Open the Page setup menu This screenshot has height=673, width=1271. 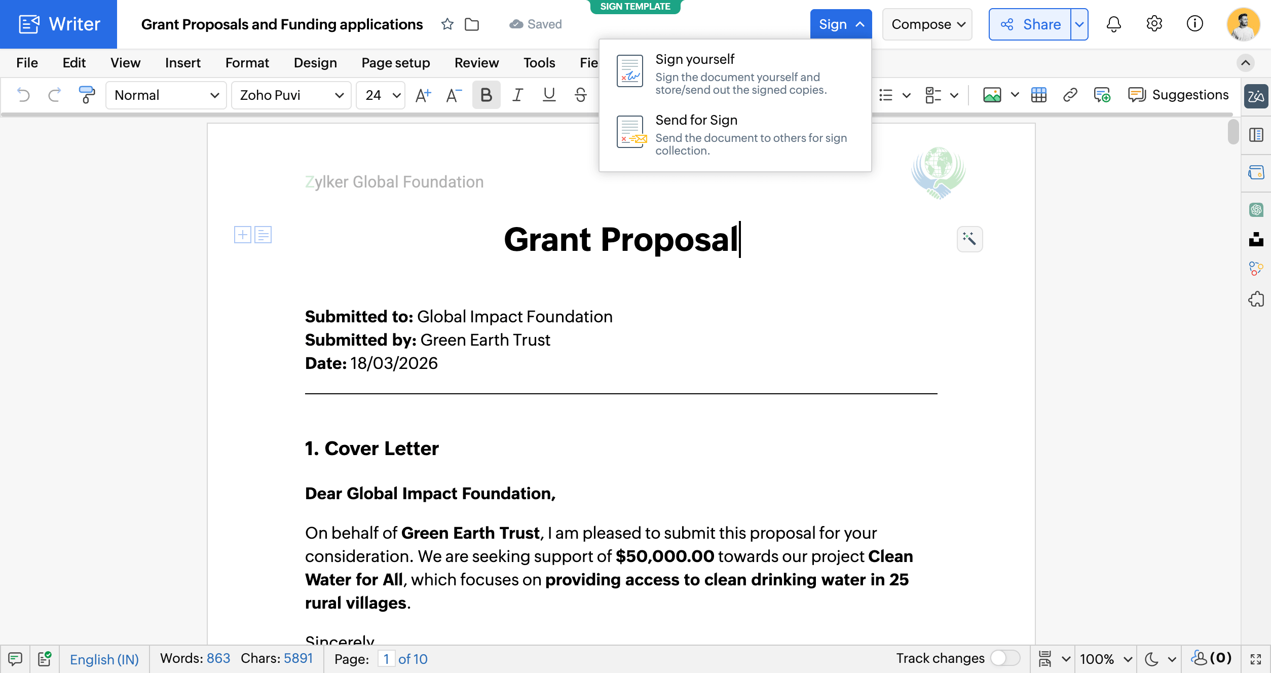click(x=395, y=63)
